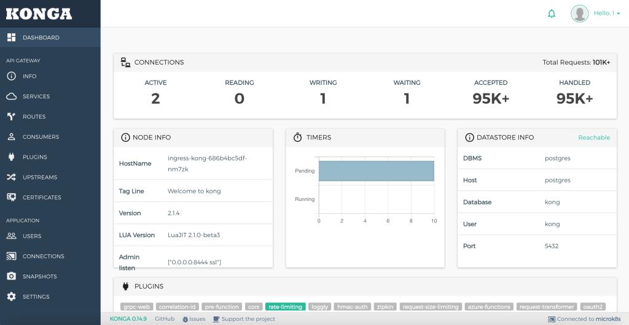This screenshot has width=629, height=325.
Task: Click the cors plugin tag
Action: click(254, 307)
